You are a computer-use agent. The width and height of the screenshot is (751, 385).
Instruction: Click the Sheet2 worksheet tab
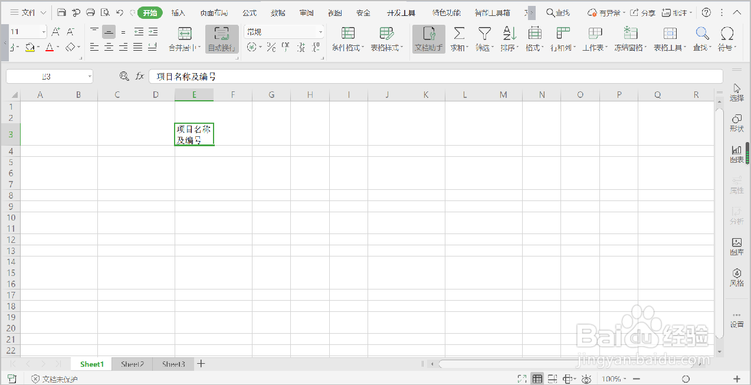click(132, 364)
